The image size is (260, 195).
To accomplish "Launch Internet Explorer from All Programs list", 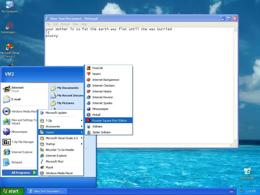I will [61, 156].
